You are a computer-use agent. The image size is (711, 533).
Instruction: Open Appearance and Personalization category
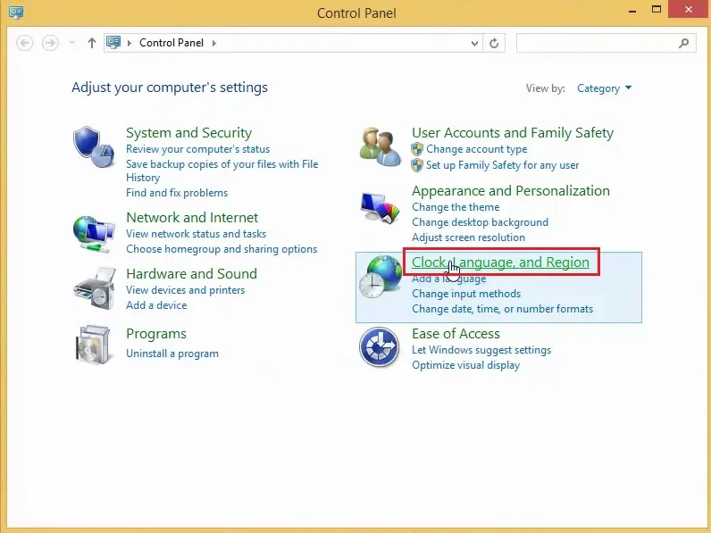(x=511, y=191)
